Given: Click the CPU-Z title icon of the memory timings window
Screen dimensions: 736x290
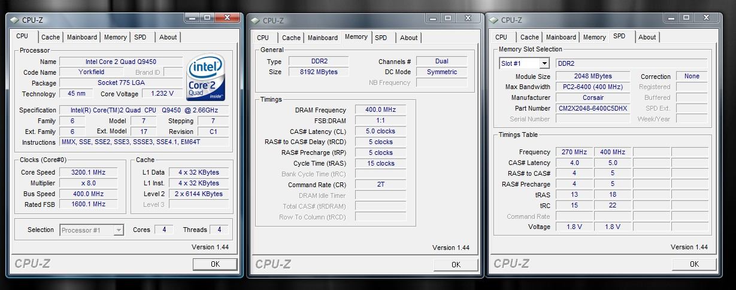Looking at the screenshot, I should (x=256, y=20).
